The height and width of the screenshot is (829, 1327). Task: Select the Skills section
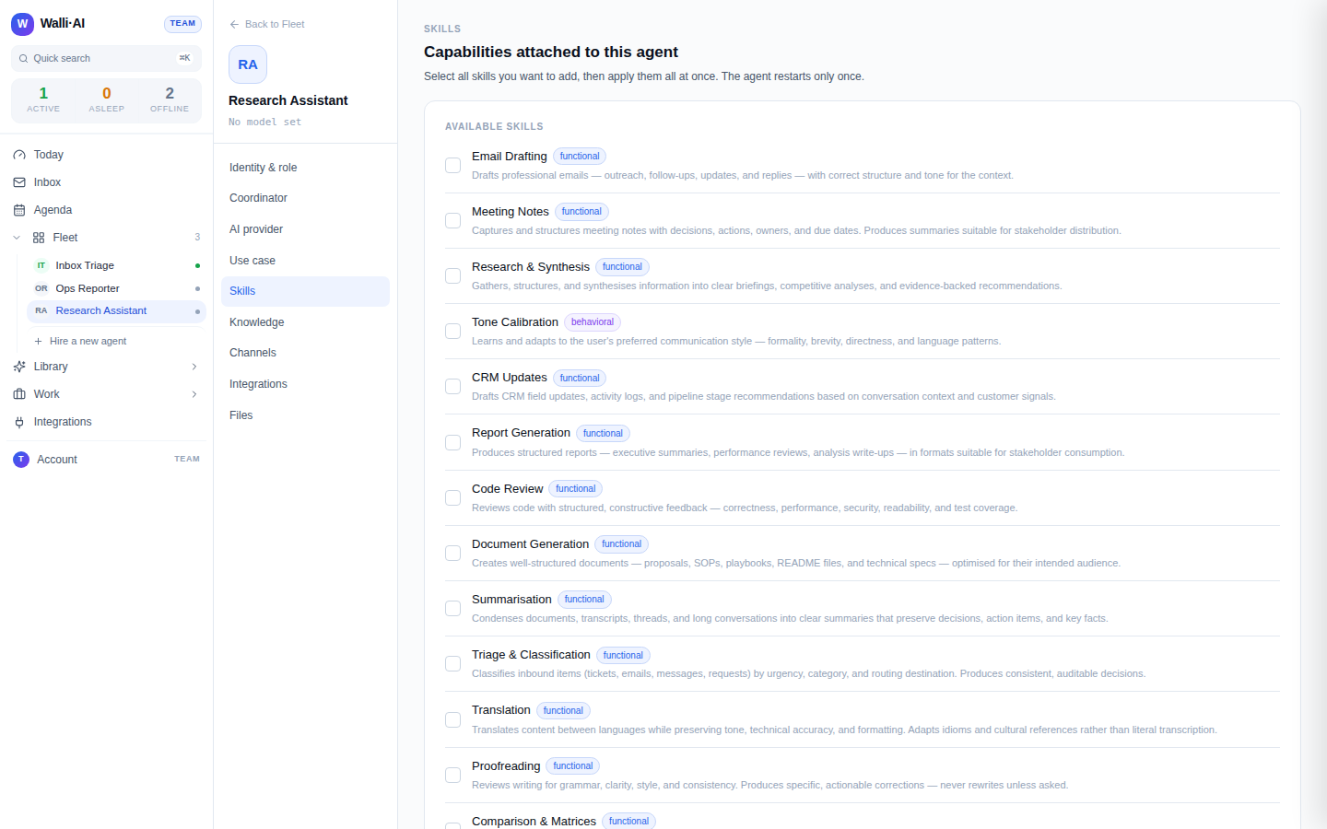(305, 291)
